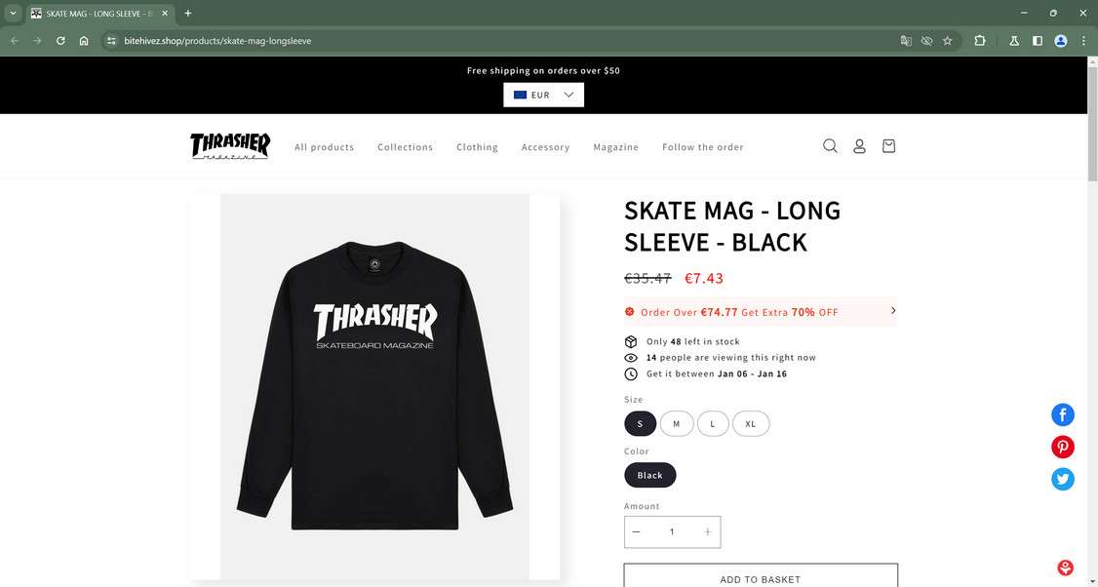Click the Add to Basket button
The width and height of the screenshot is (1098, 587).
point(761,576)
